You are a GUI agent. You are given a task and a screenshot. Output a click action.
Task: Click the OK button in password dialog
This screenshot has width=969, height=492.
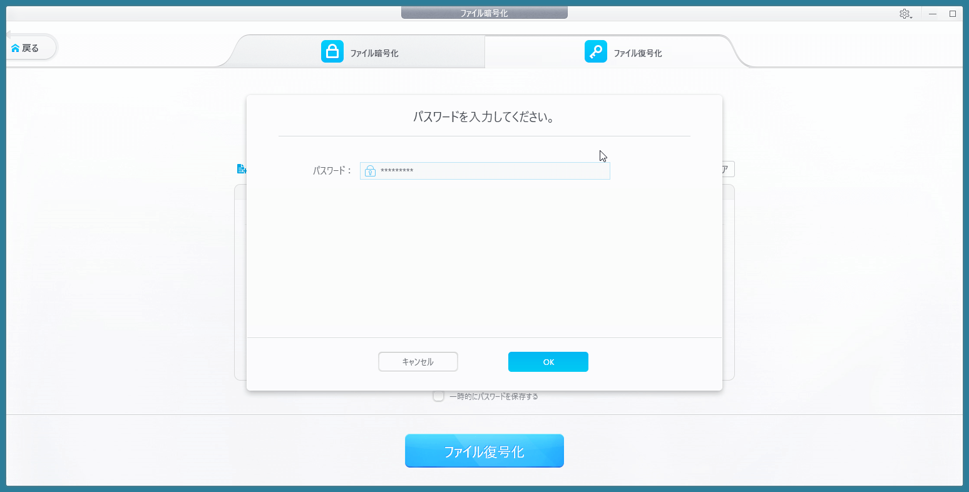click(x=548, y=362)
